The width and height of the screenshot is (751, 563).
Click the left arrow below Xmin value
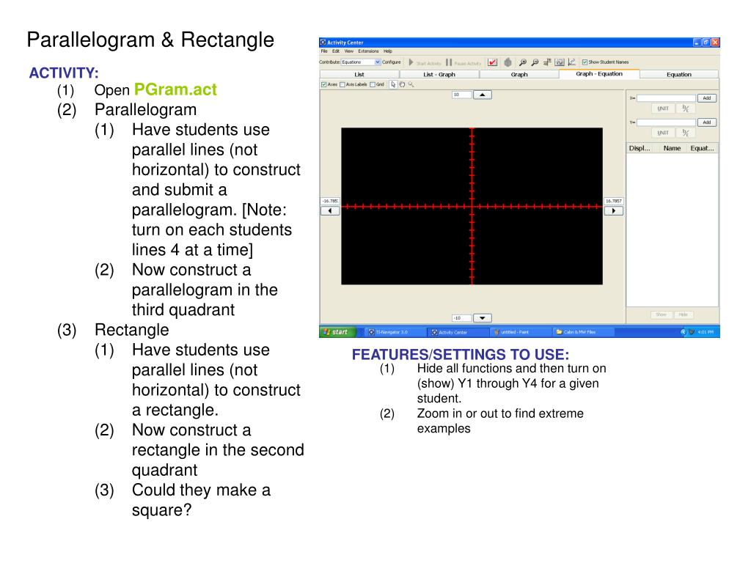pyautogui.click(x=330, y=210)
